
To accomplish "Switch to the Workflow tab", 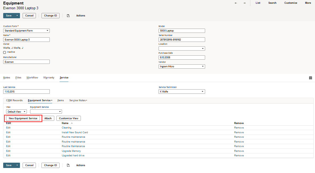I will (32, 78).
